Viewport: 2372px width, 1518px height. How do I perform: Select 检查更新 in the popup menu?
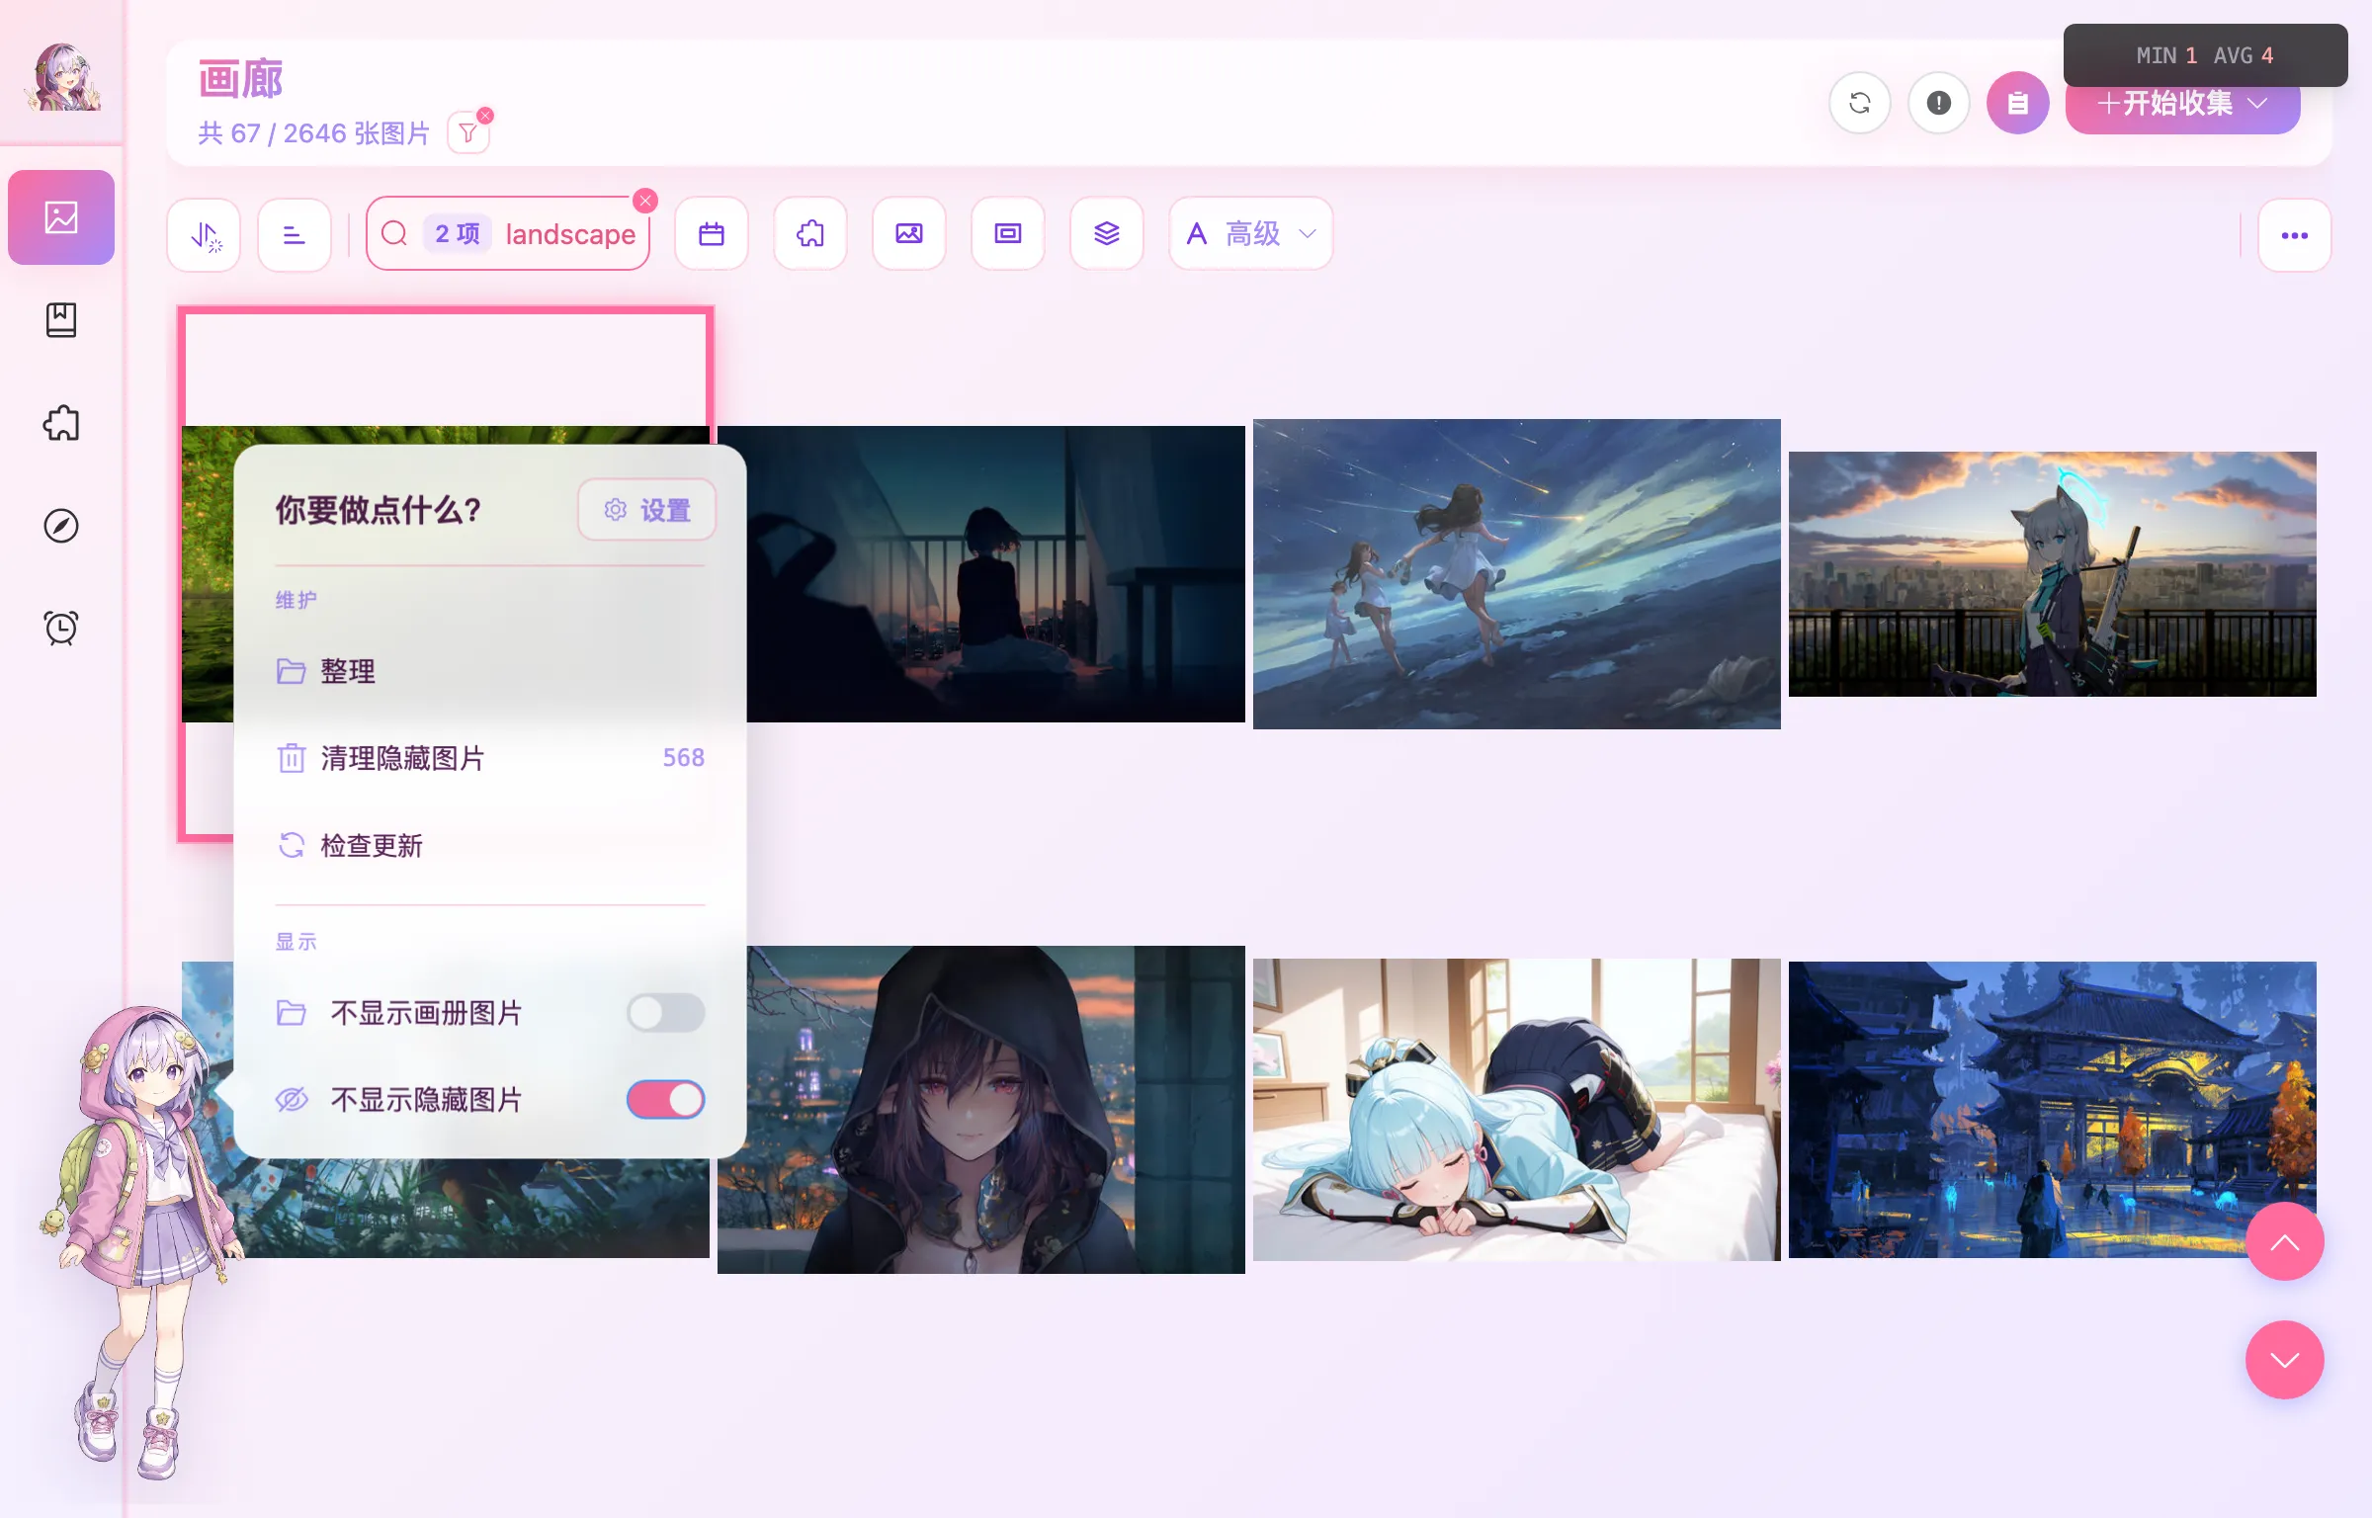point(490,846)
